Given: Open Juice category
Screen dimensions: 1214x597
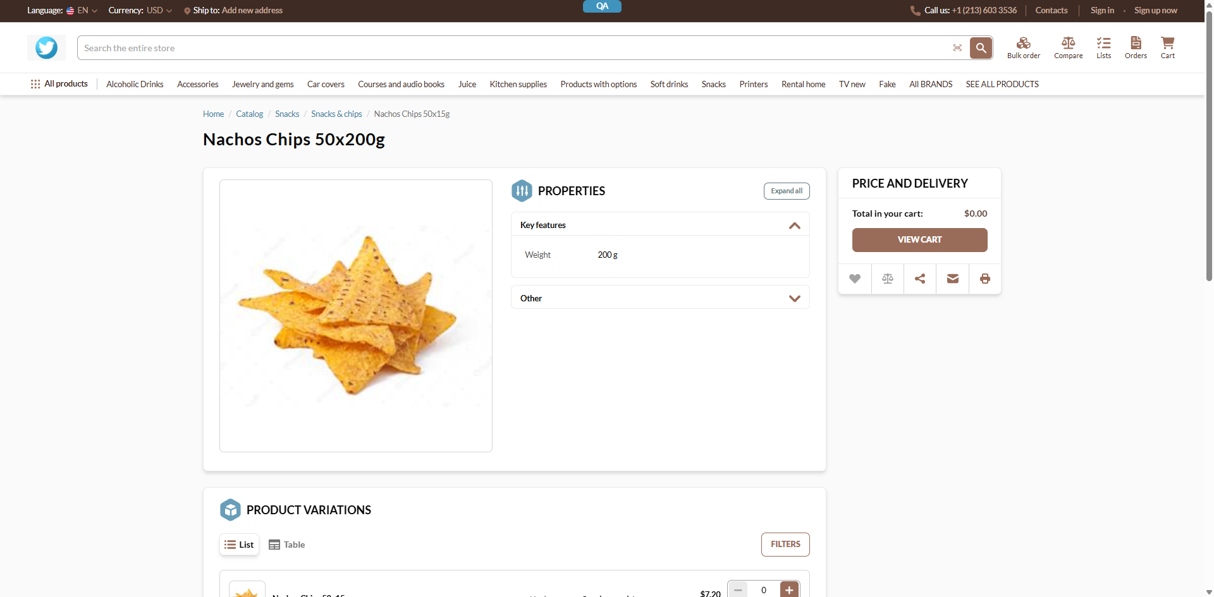Looking at the screenshot, I should click(467, 84).
